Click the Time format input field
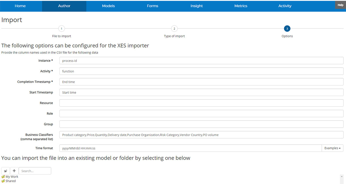Image resolution: width=346 pixels, height=184 pixels. (x=191, y=148)
